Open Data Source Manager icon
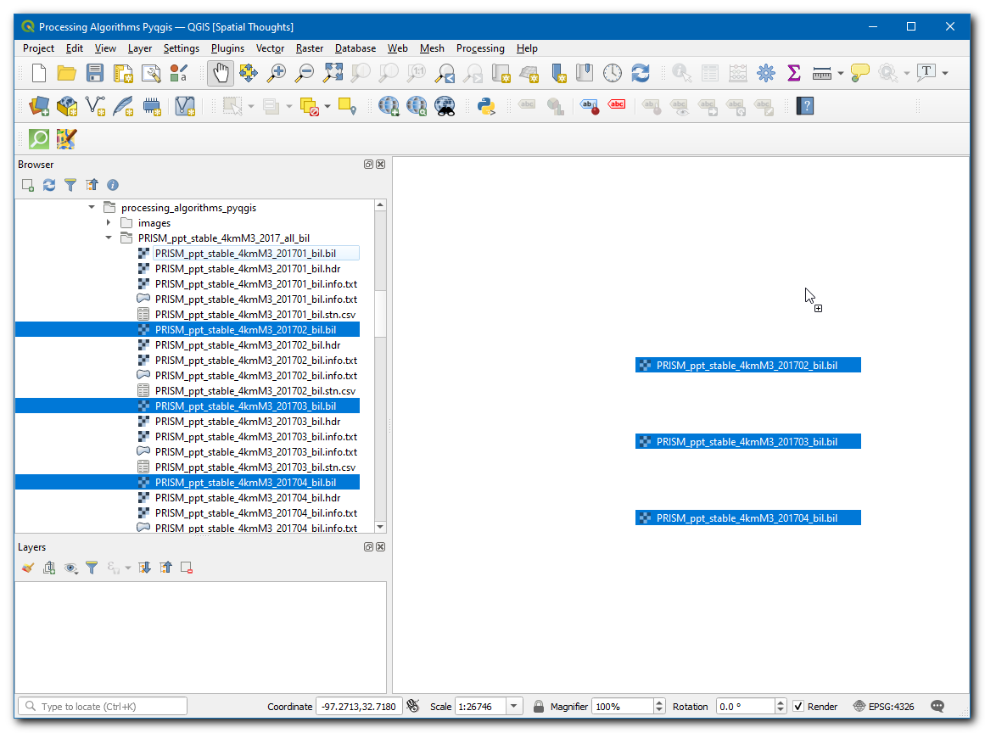Viewport: 985px width, 733px height. click(x=39, y=106)
